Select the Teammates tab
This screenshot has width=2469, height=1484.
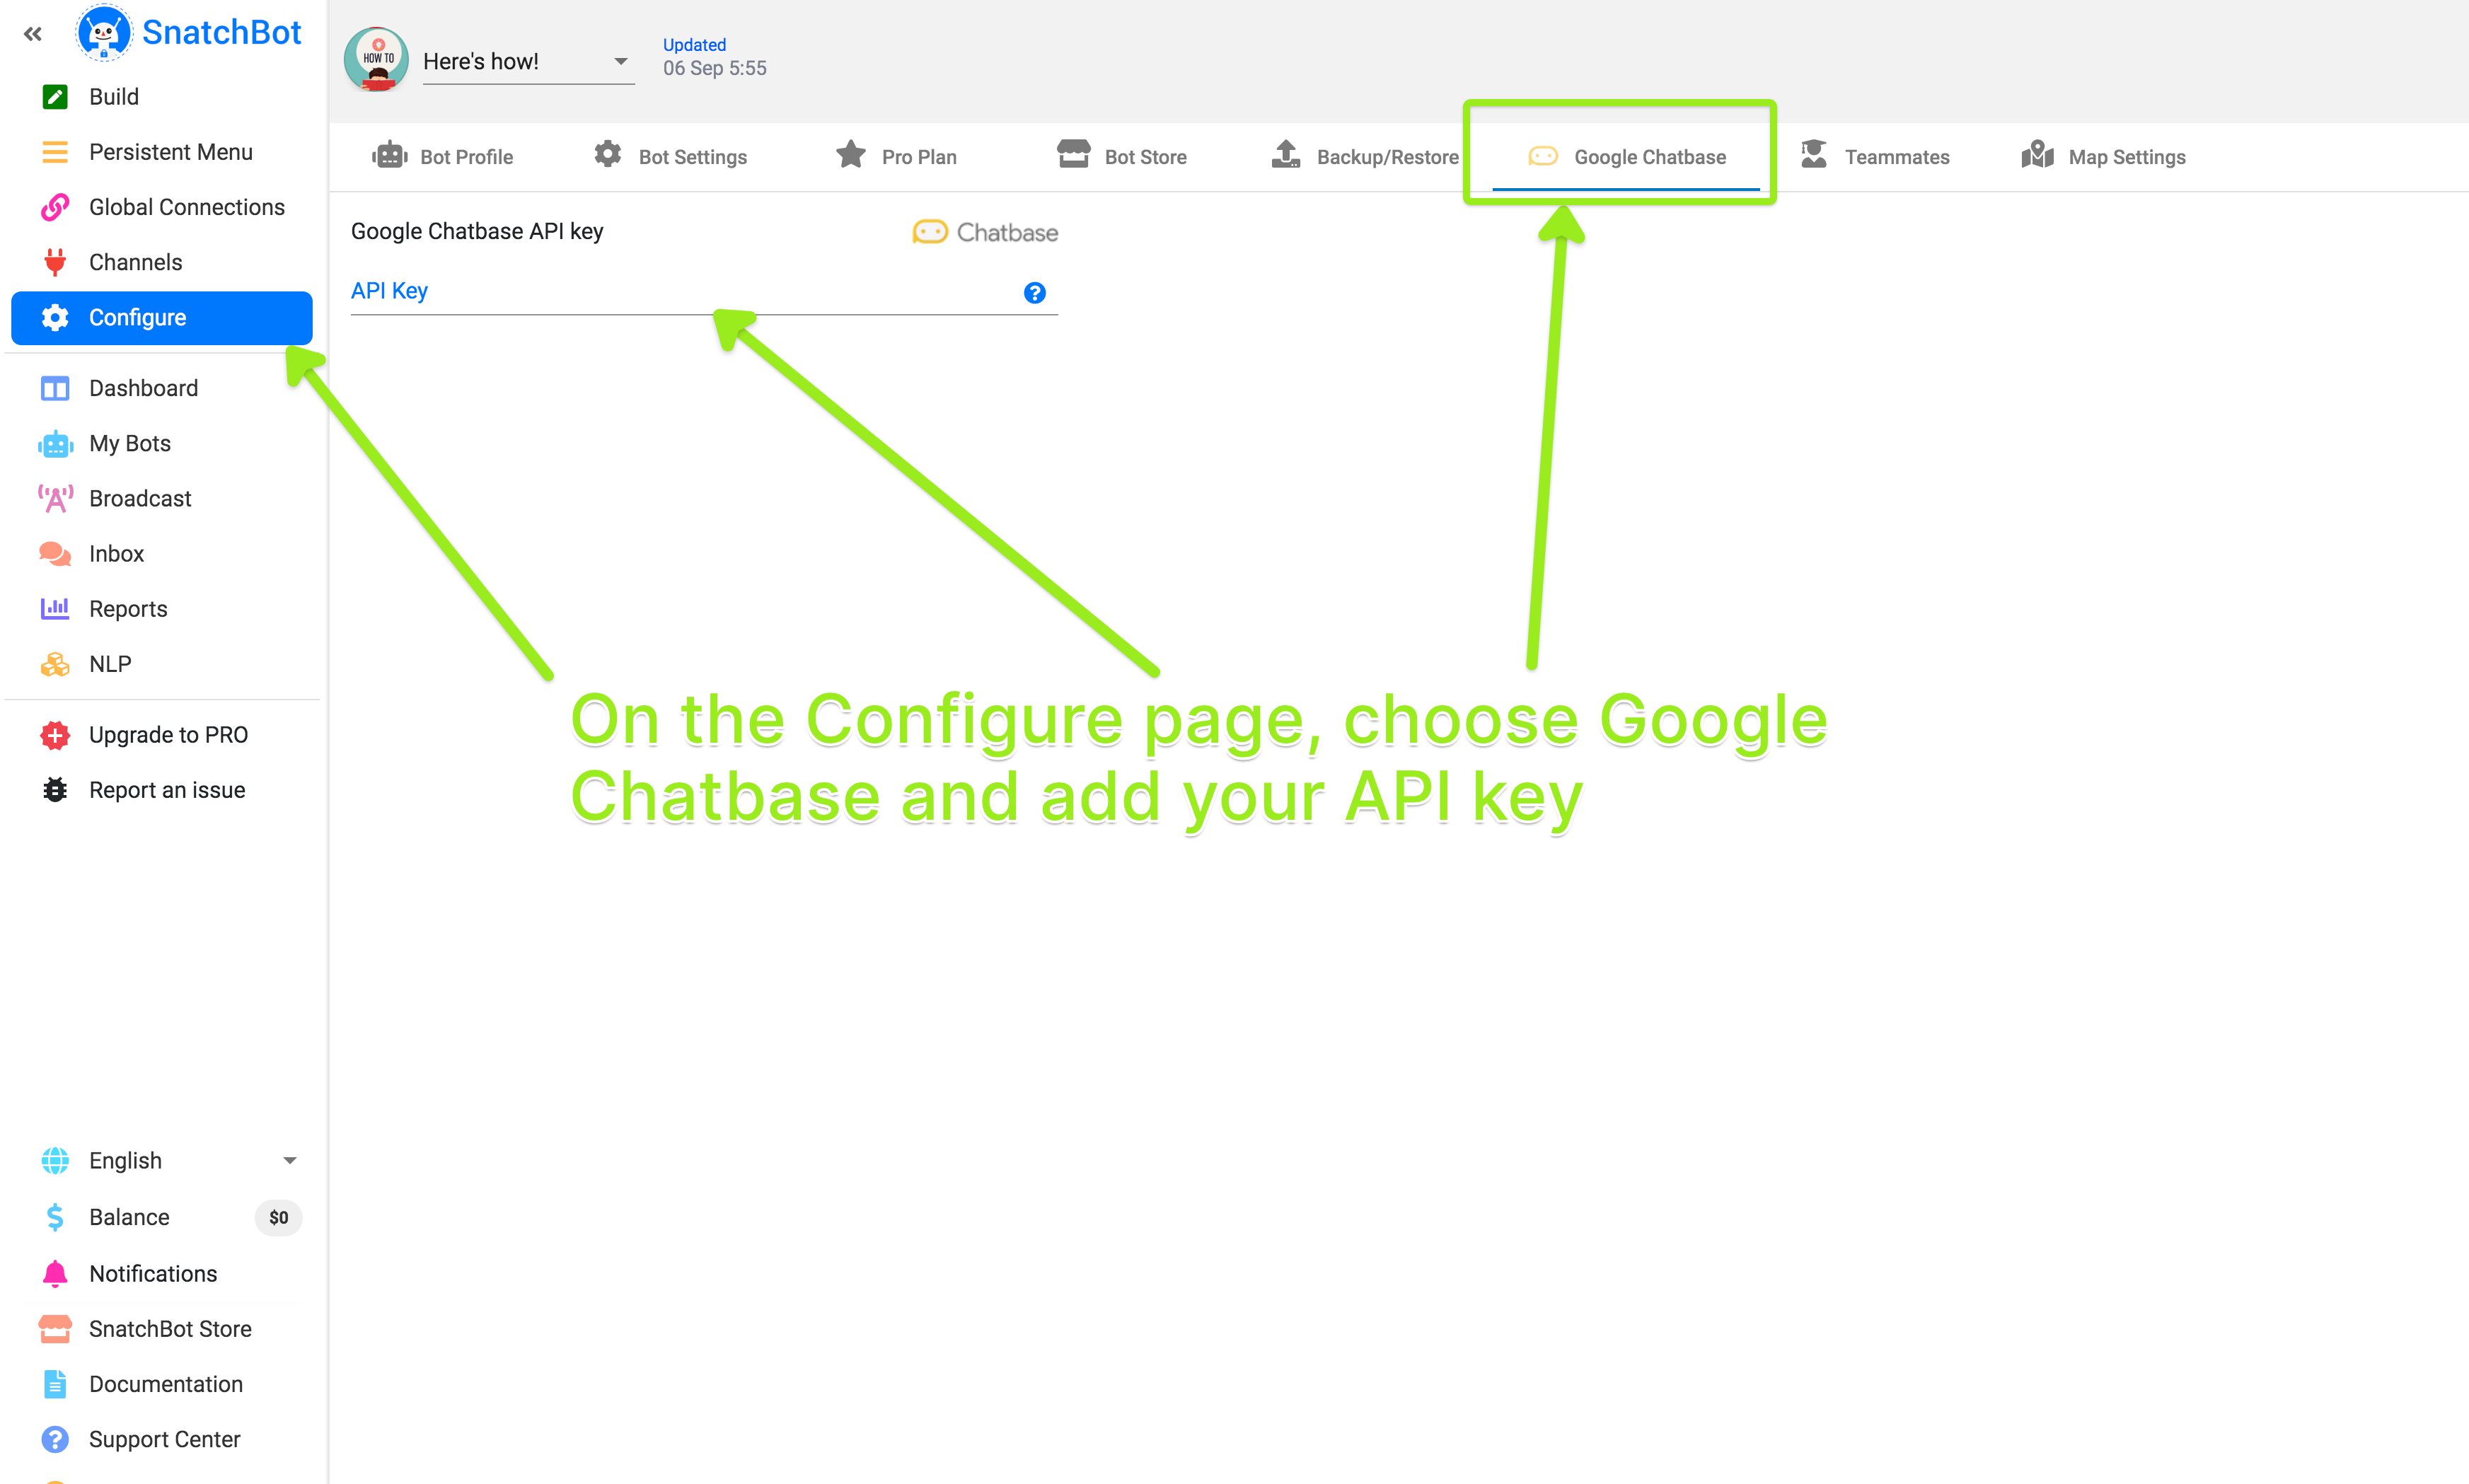1875,157
